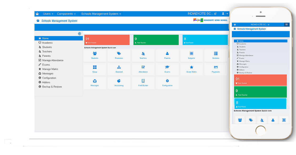
Task: Select Manage Attendance in the sidebar
Action: [53, 60]
